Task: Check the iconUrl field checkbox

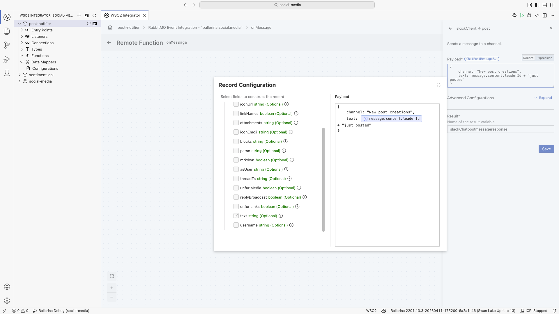Action: click(236, 104)
